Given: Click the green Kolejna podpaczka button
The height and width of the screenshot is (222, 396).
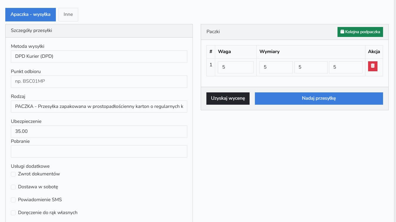Looking at the screenshot, I should (x=360, y=32).
